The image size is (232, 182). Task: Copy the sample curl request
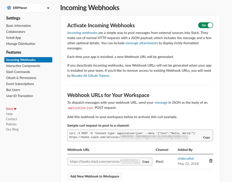click(x=206, y=137)
